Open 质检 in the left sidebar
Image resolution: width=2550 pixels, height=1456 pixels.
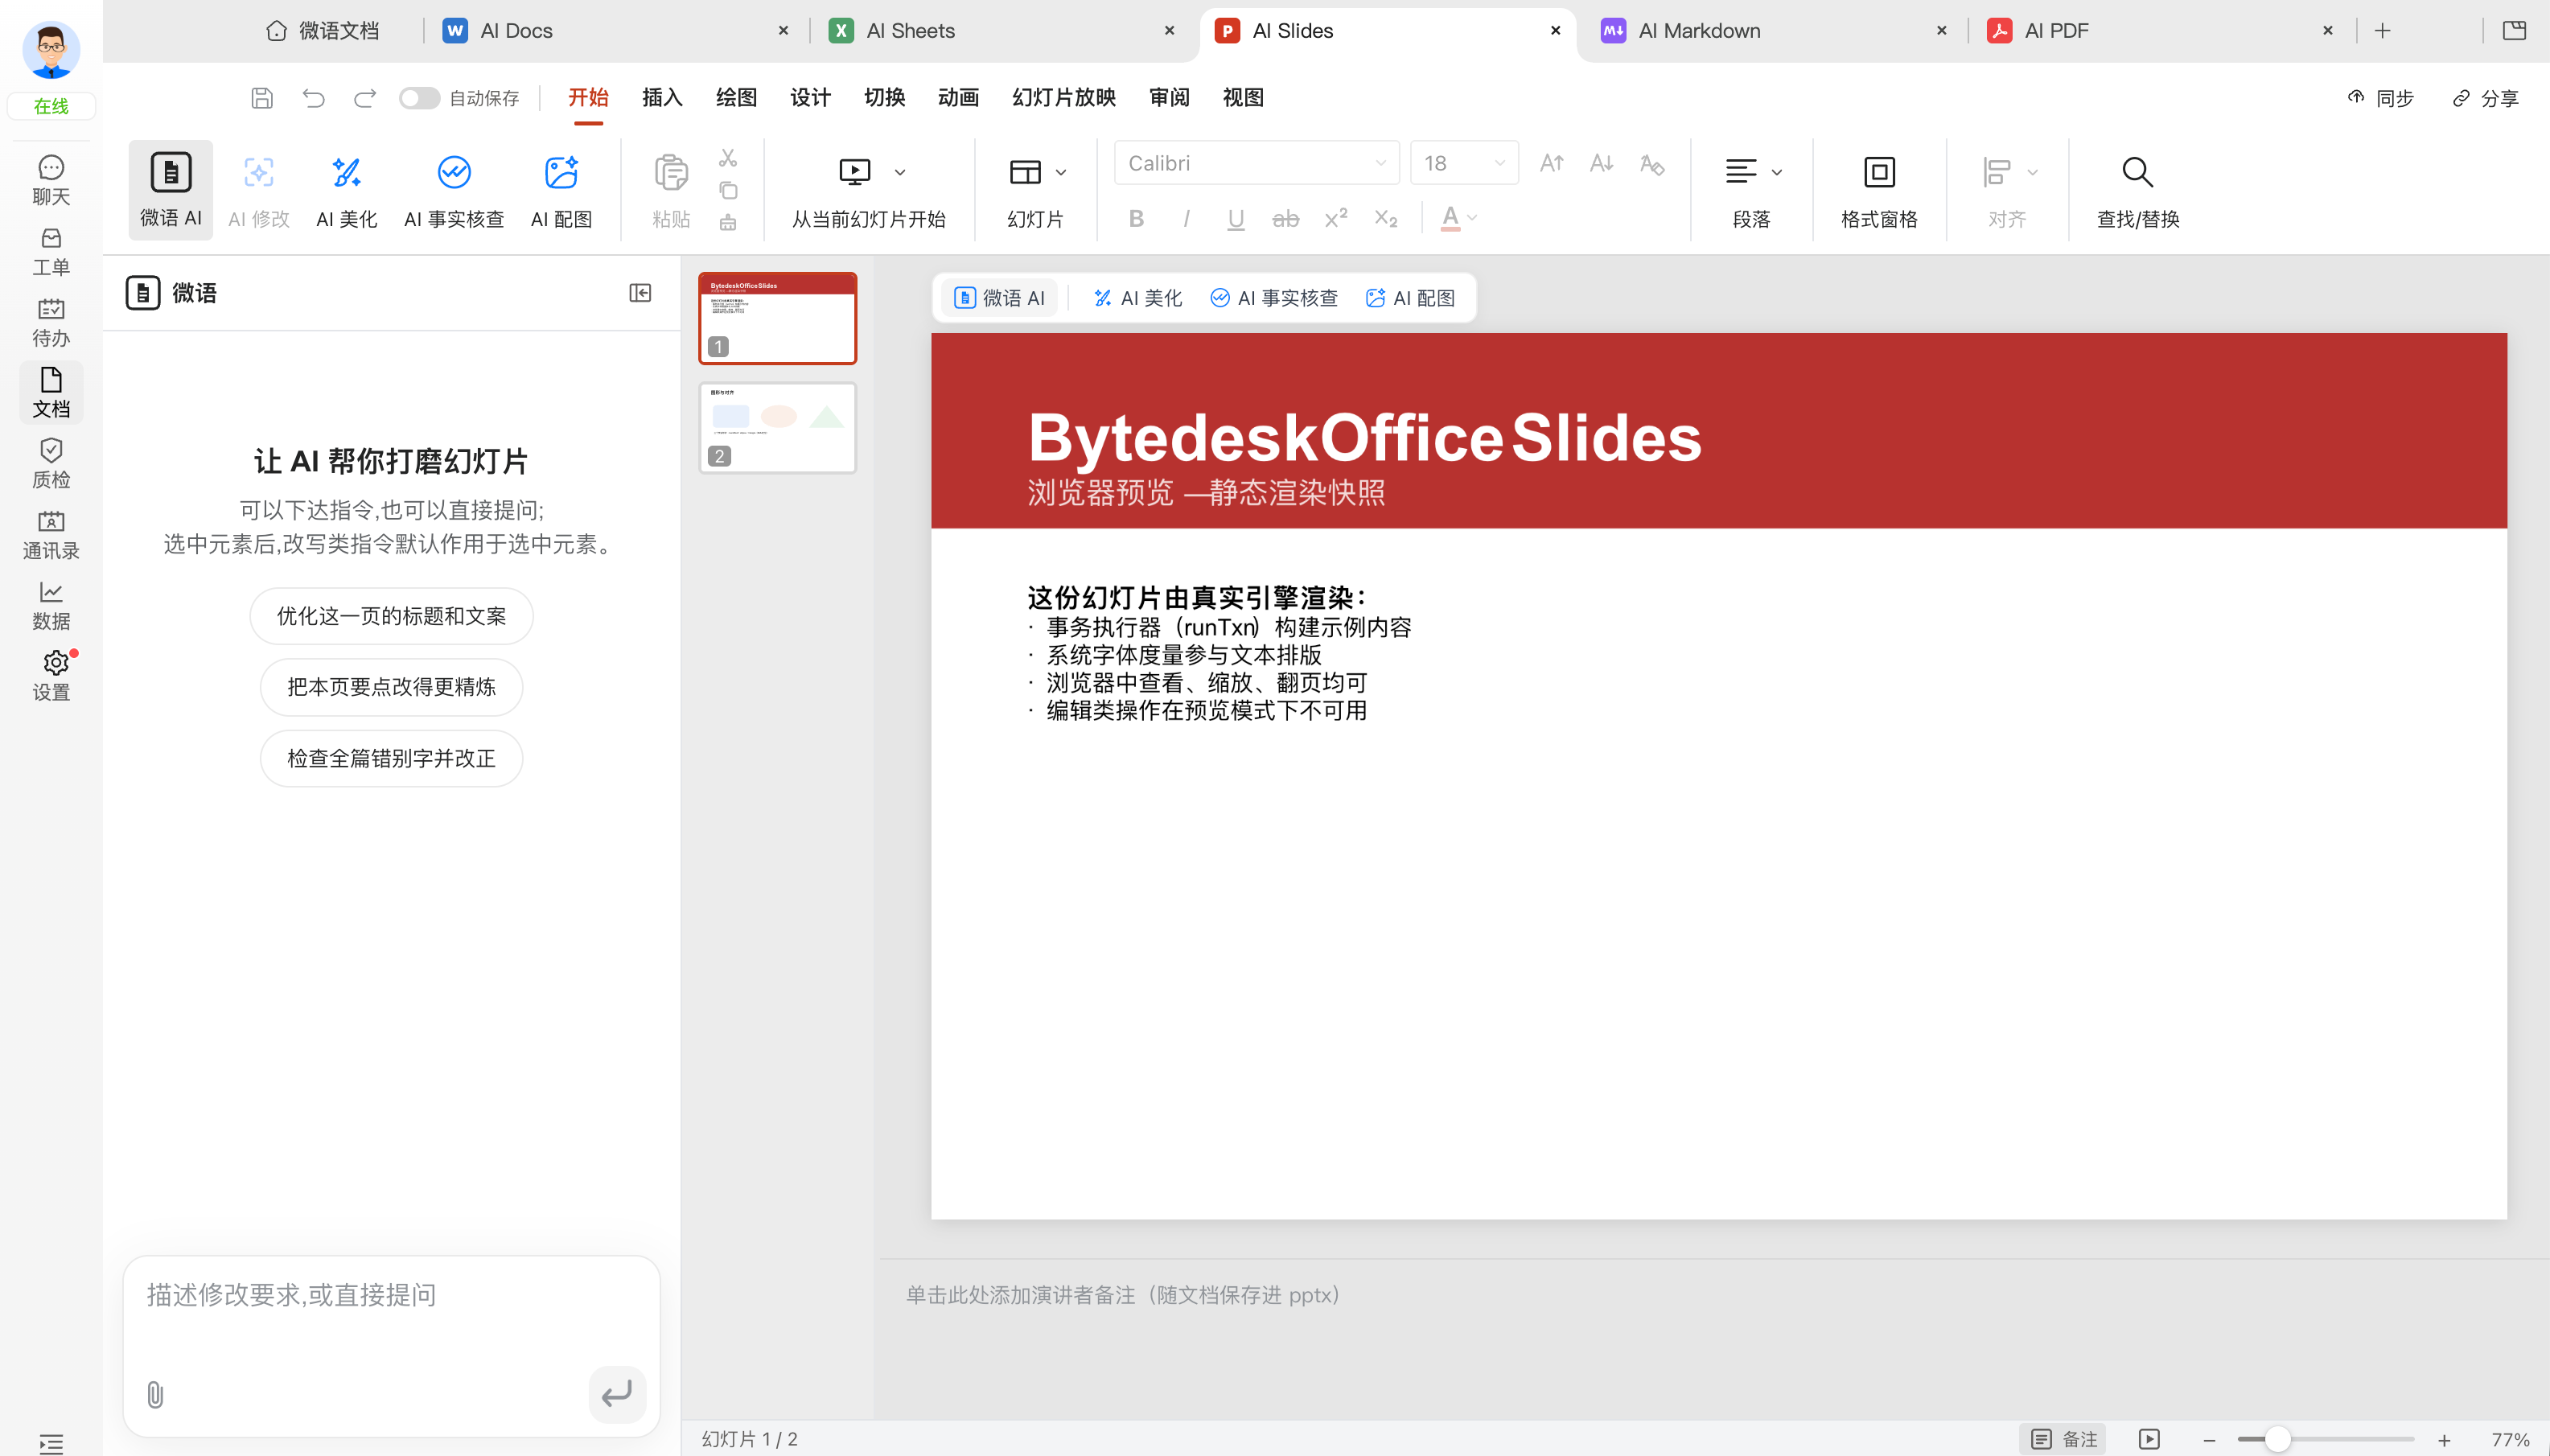click(x=51, y=463)
